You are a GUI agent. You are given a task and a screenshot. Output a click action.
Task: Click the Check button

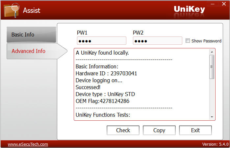pos(123,130)
